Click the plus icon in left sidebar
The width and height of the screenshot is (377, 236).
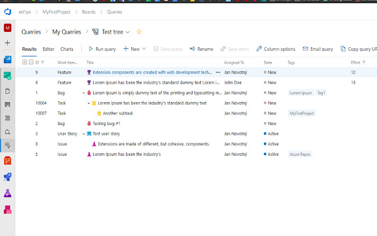click(x=8, y=43)
